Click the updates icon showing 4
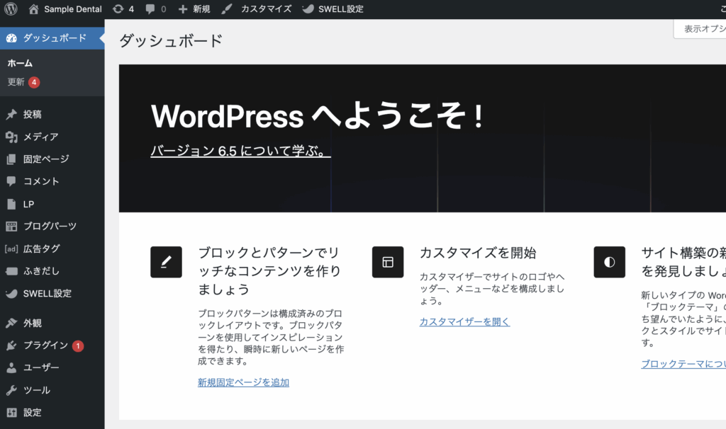 123,9
